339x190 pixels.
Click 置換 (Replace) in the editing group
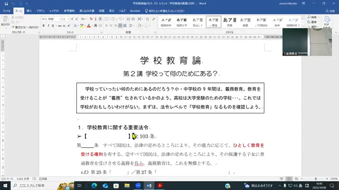pos(312,22)
